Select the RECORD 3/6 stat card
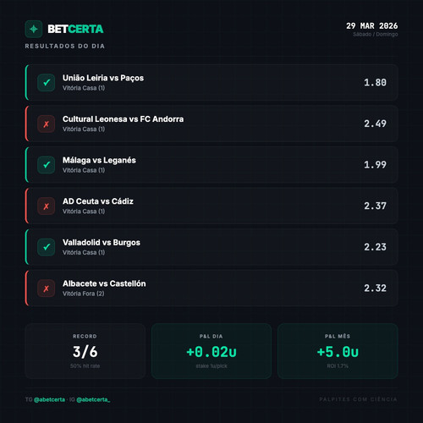 85,351
